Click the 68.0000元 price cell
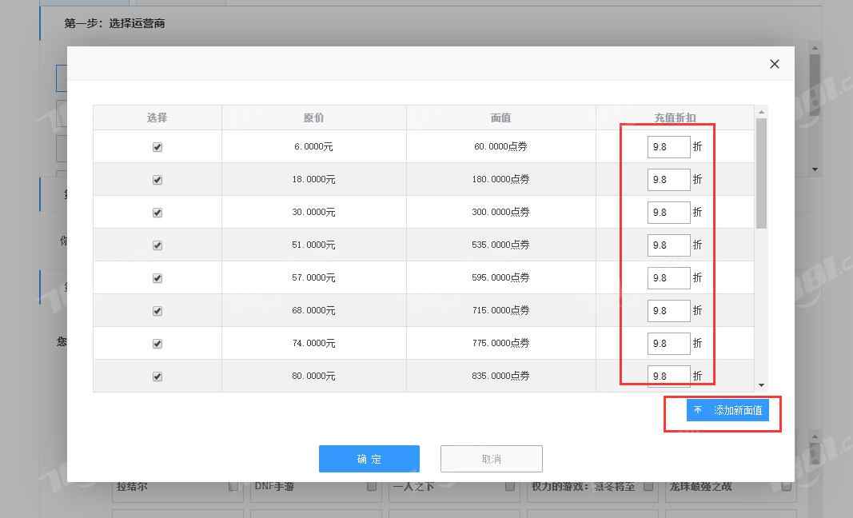Screen dimensions: 853x518 coord(314,310)
